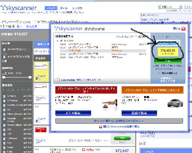Open the ANA Frankfurt sponsored link
Image resolution: width=192 pixels, height=153 pixels.
pyautogui.click(x=155, y=20)
